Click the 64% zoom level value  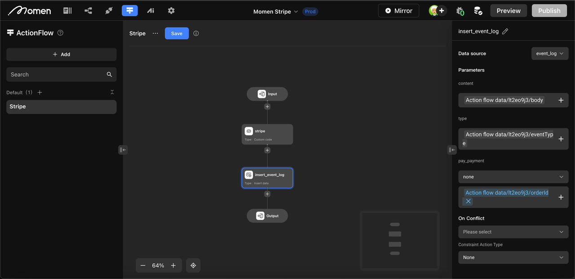pyautogui.click(x=158, y=266)
